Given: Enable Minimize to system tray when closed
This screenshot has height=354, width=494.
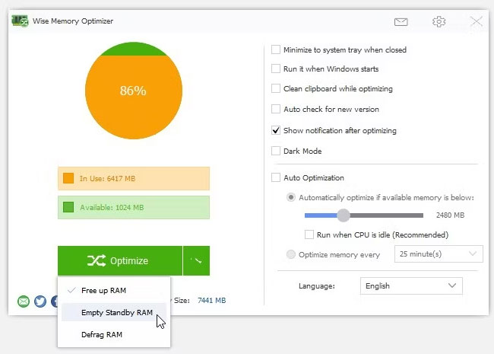Looking at the screenshot, I should (276, 49).
